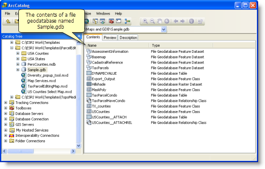Click the Map Services.mxd map document icon
This screenshot has height=169, width=265.
pos(24,81)
